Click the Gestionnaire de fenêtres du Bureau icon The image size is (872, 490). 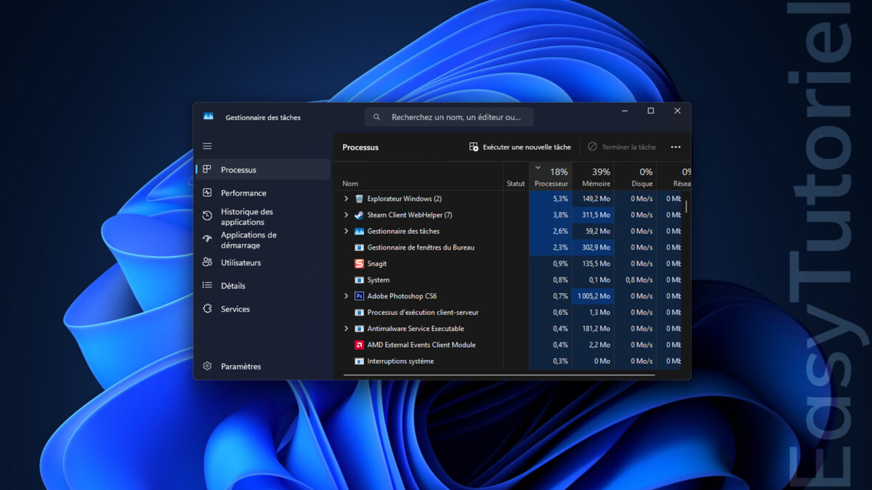point(359,248)
